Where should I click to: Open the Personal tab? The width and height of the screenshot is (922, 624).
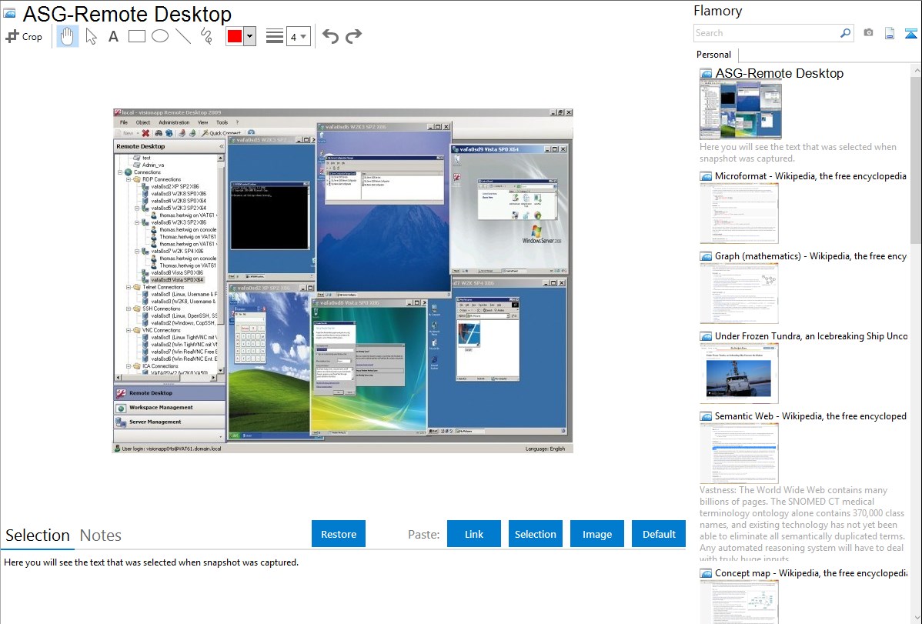[714, 55]
